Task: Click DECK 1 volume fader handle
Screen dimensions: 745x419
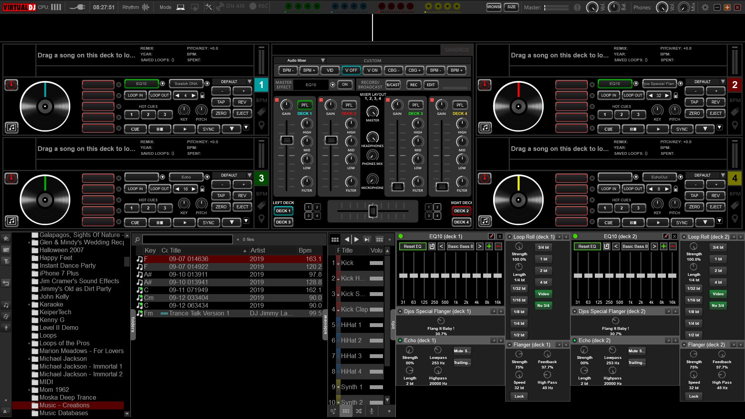Action: pos(286,140)
